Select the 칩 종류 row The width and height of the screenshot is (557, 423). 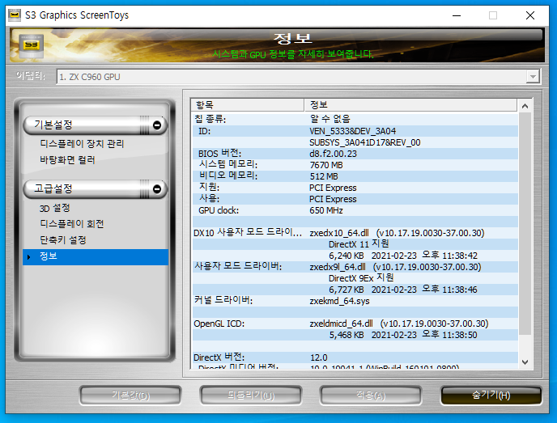[355, 120]
